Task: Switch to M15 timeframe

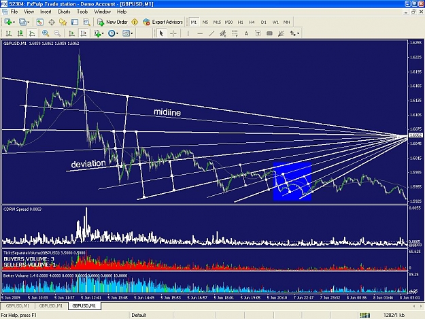Action: coord(217,22)
